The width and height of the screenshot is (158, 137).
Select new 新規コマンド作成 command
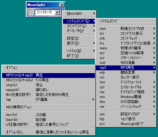click(x=126, y=29)
